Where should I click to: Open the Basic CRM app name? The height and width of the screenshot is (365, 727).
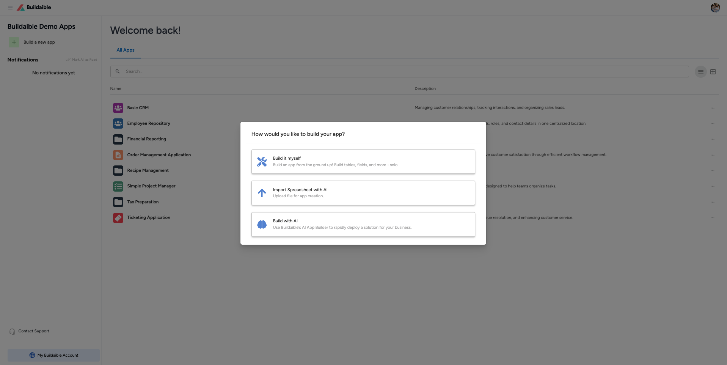(x=138, y=108)
